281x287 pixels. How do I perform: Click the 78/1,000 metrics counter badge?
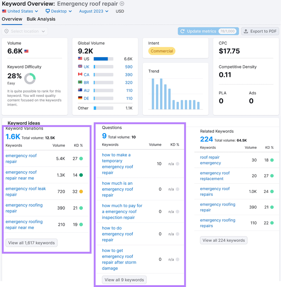pos(227,31)
